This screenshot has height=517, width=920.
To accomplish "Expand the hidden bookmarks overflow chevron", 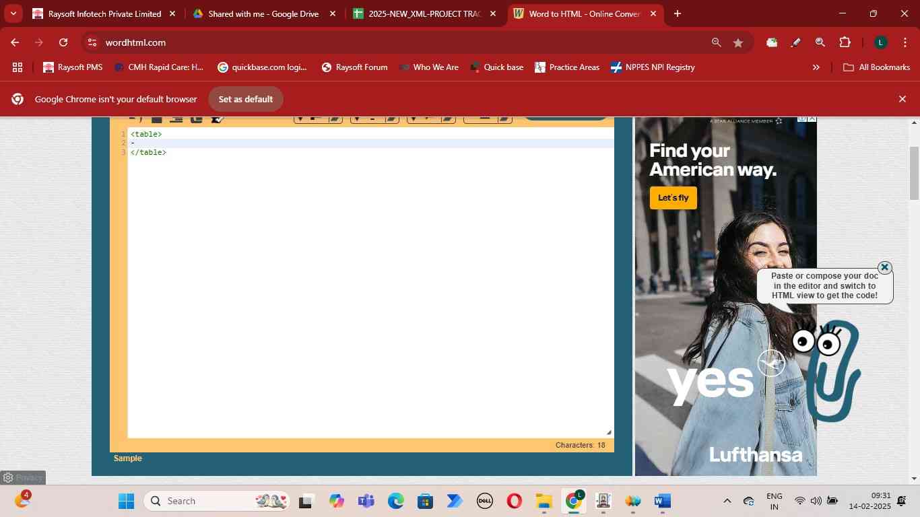I will (816, 67).
